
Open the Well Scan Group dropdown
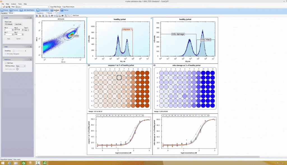click(x=21, y=66)
